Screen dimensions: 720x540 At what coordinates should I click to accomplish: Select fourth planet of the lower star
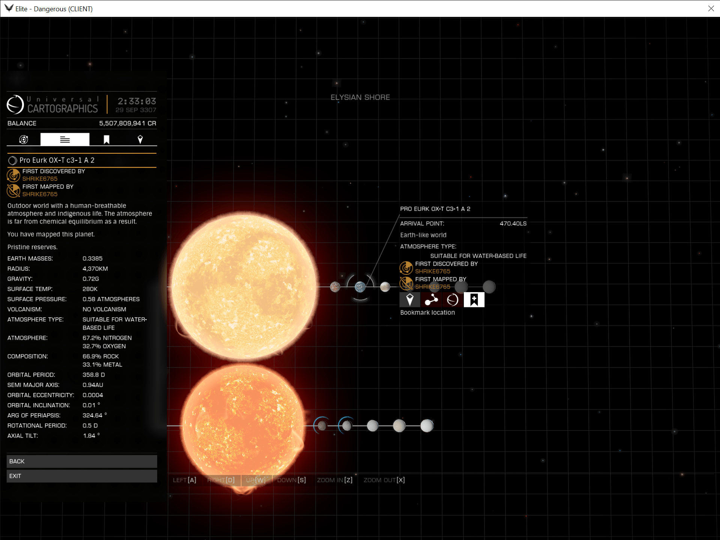click(x=399, y=426)
